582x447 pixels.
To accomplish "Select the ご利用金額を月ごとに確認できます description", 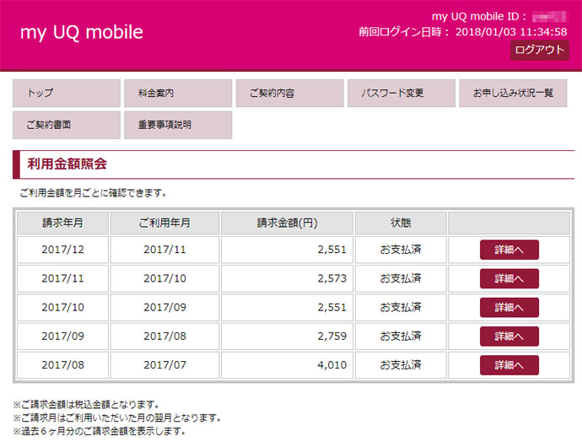I will coord(93,193).
